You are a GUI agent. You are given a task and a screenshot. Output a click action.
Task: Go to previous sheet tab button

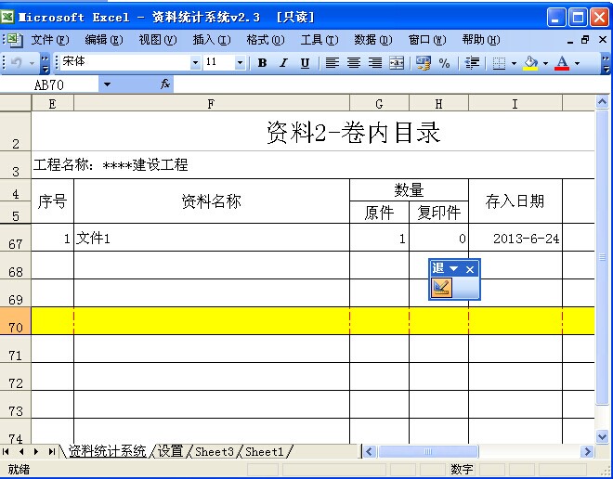[x=21, y=452]
